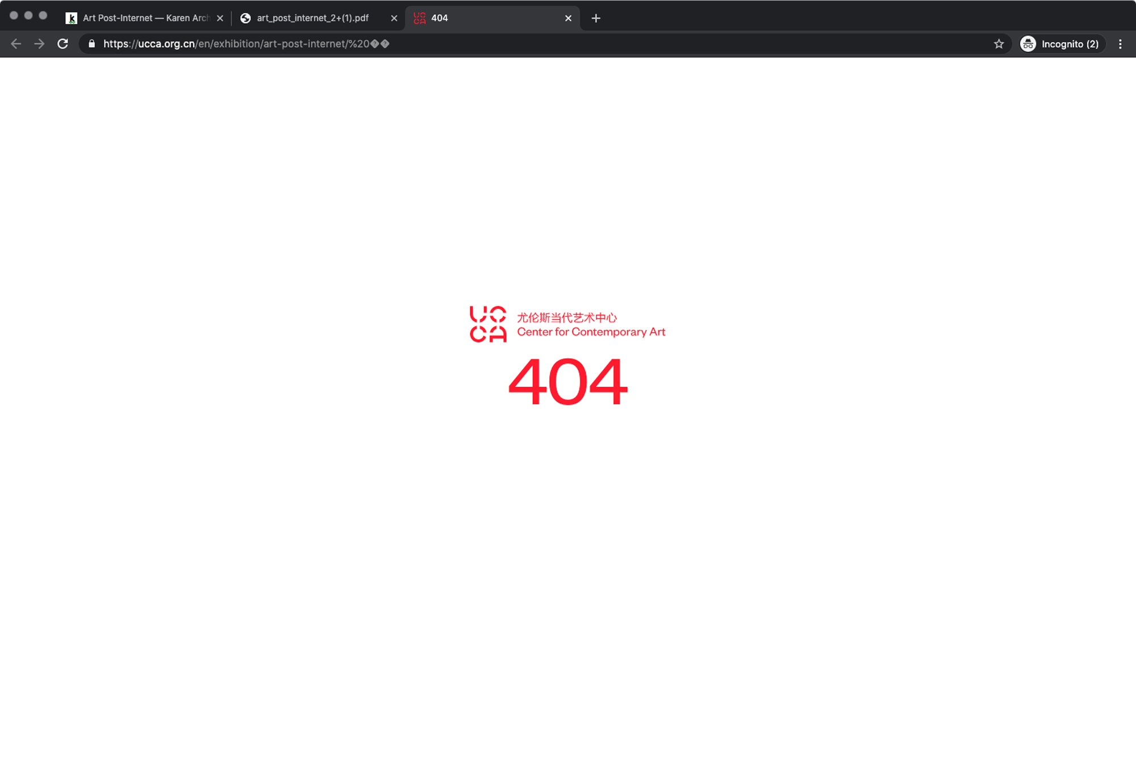
Task: Click the macOS minimize window button
Action: (28, 15)
